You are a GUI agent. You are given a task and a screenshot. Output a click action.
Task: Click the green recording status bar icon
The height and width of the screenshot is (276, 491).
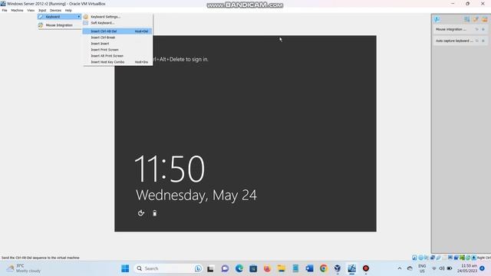point(462,258)
